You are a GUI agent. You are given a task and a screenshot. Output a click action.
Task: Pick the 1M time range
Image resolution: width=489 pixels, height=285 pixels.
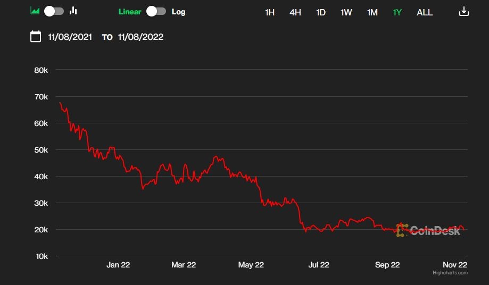coord(372,12)
